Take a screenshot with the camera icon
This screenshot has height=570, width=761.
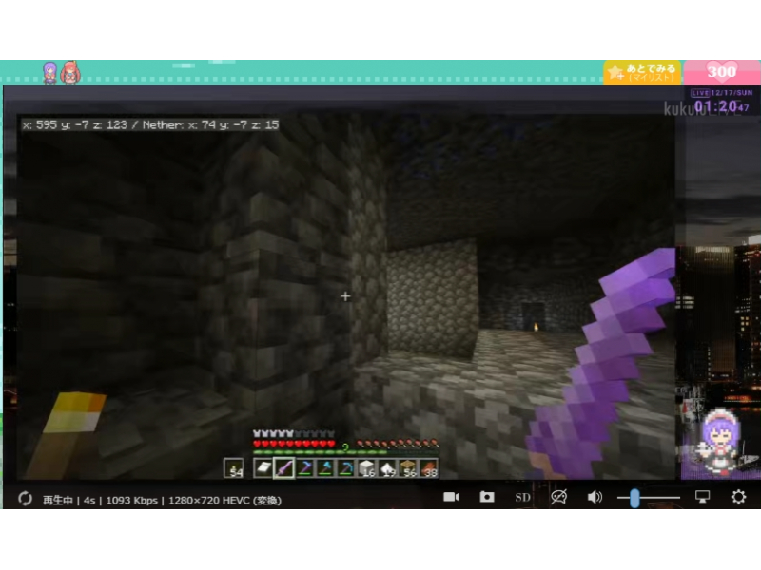(x=487, y=497)
